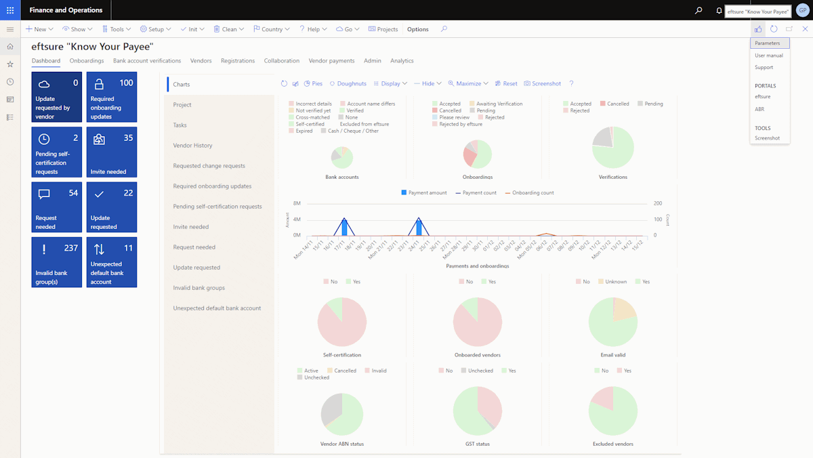This screenshot has height=458, width=813.
Task: Switch charts to Doughnuts
Action: coord(347,83)
